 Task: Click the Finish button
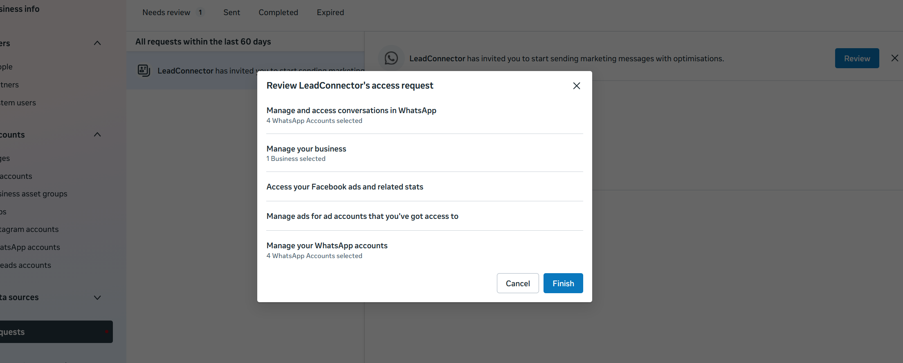(563, 283)
